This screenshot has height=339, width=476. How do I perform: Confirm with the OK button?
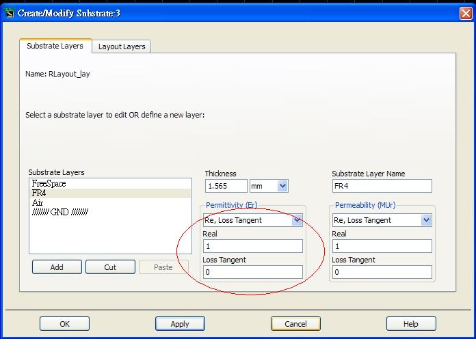pos(65,324)
